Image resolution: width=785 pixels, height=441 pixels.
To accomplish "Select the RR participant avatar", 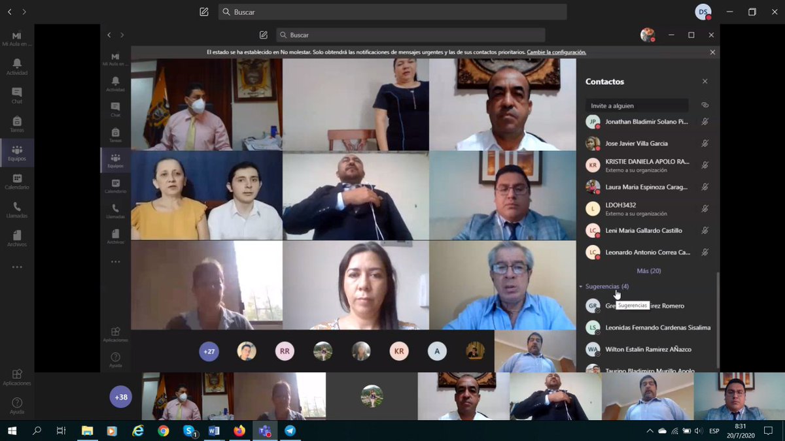I will click(285, 351).
